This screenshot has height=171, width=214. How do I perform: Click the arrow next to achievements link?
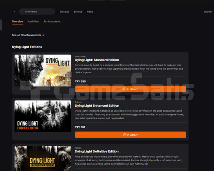coord(43,35)
